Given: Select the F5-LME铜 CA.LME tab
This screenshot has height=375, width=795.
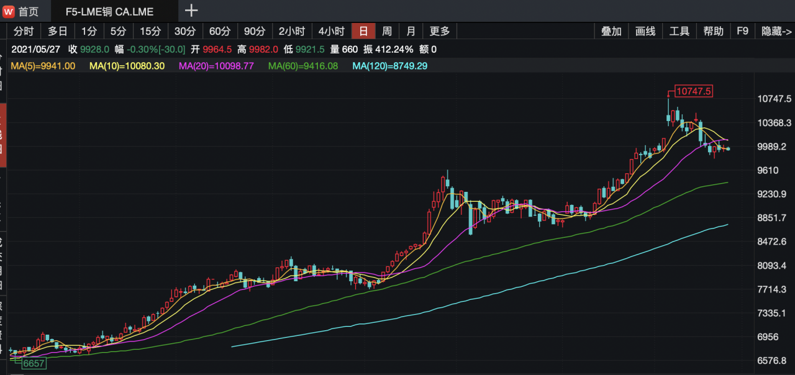Looking at the screenshot, I should [110, 11].
